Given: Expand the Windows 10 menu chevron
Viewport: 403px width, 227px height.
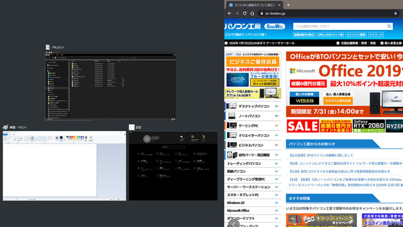Looking at the screenshot, I should tap(276, 203).
